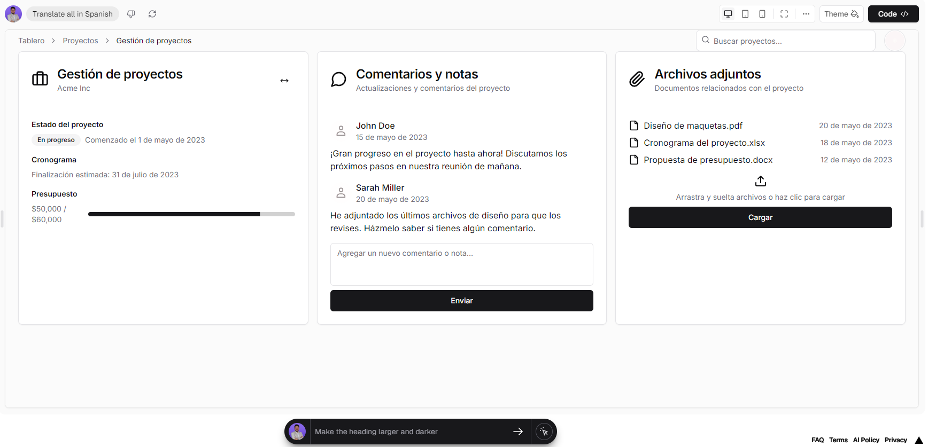928x447 pixels.
Task: Open the more options ellipsis menu
Action: click(806, 14)
